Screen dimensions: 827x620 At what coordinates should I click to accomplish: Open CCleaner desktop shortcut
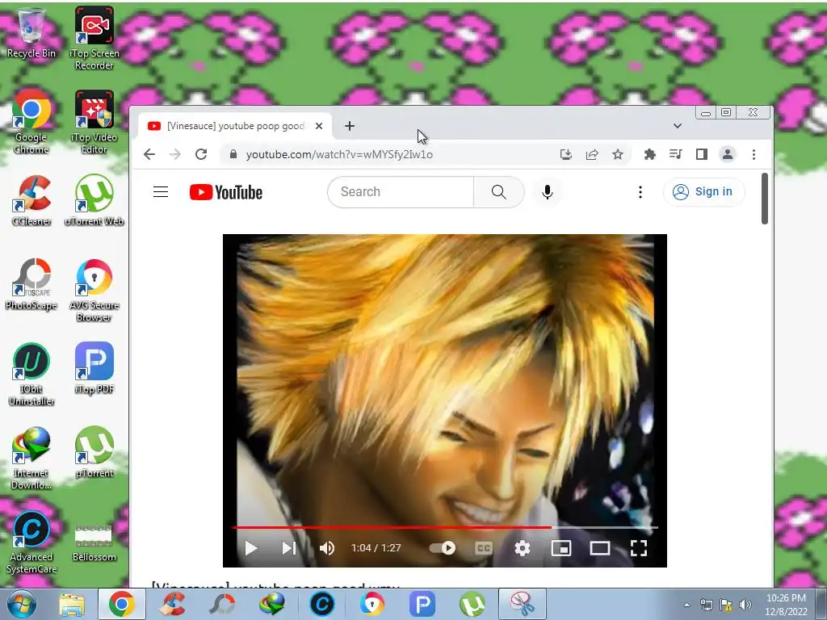31,200
